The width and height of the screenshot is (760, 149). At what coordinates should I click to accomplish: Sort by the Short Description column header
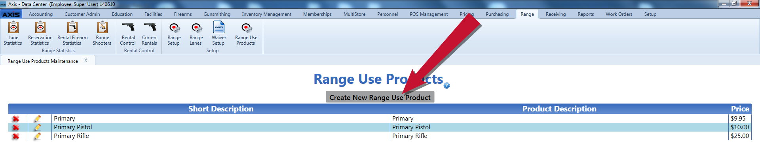[221, 109]
